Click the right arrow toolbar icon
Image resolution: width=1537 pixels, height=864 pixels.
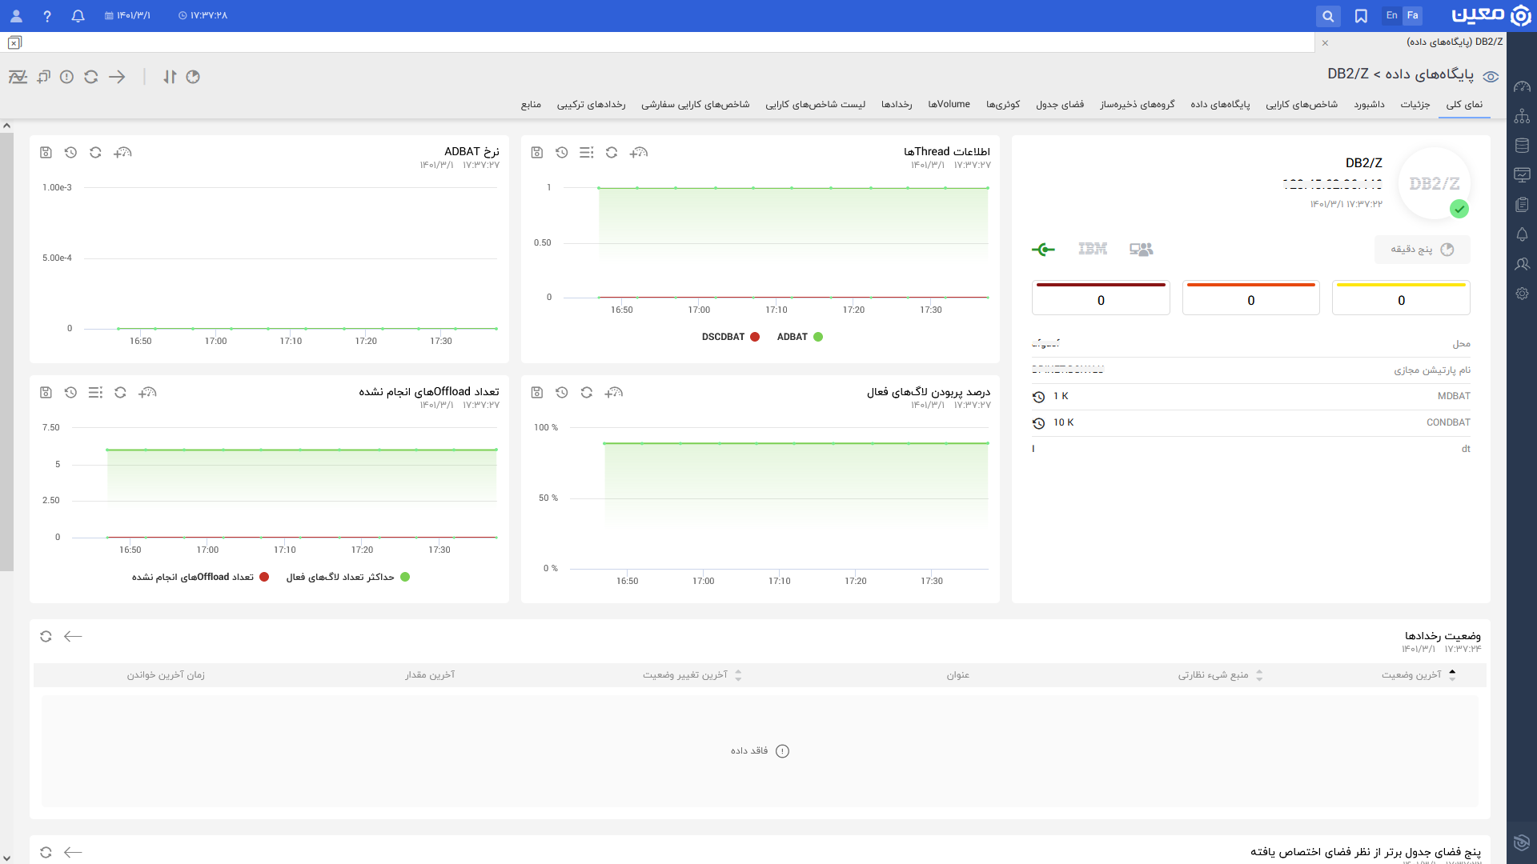[117, 77]
